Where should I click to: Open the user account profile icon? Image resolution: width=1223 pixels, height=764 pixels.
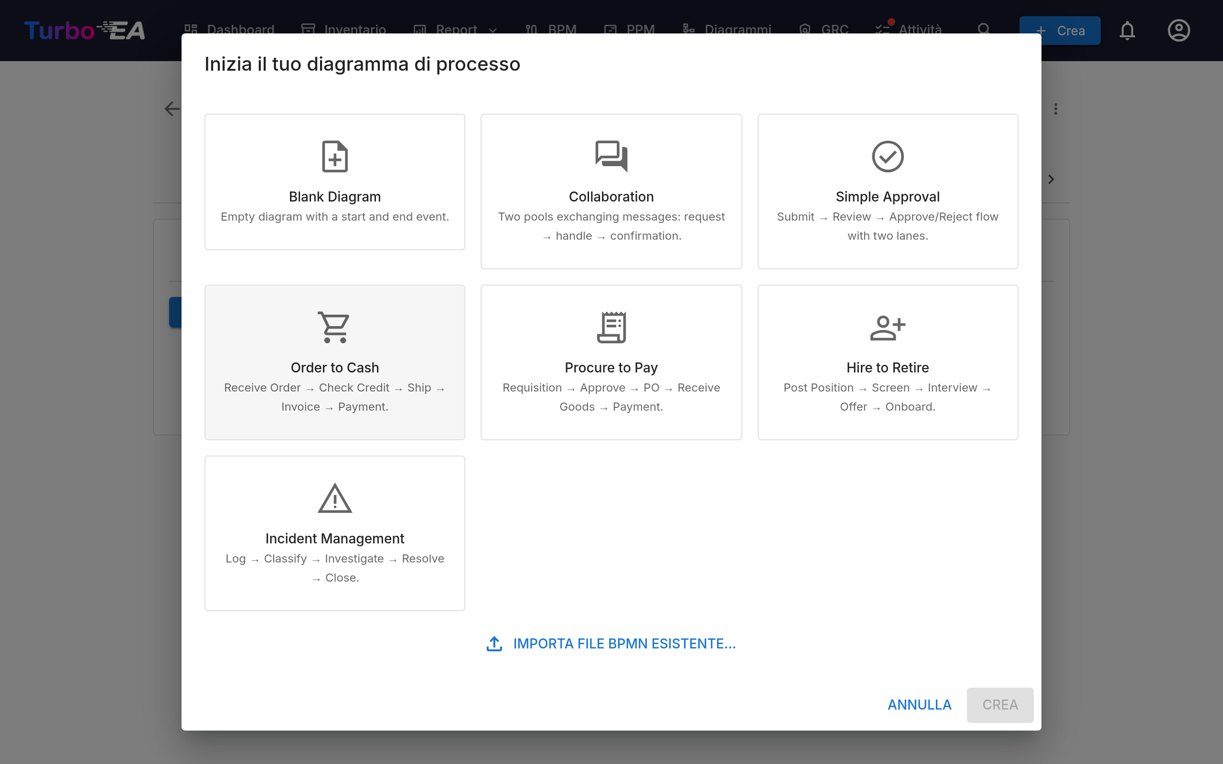point(1179,30)
